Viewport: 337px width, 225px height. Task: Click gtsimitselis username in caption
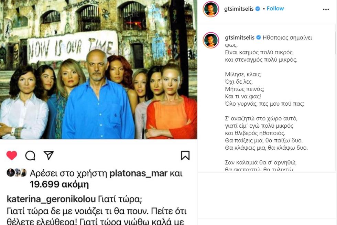point(240,37)
